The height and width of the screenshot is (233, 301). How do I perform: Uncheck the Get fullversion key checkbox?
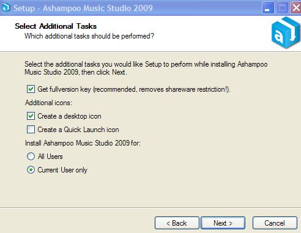[31, 89]
